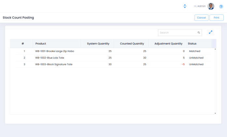The width and height of the screenshot is (227, 137).
Task: Click the magnifier icon in search box
Action: tap(199, 33)
